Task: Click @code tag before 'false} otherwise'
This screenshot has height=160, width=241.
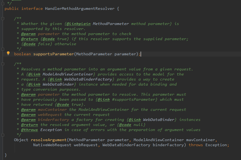Action: [29, 44]
